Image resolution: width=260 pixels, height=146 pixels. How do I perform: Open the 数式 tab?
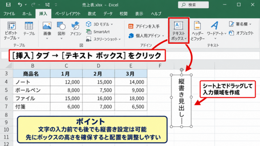[x=92, y=13]
